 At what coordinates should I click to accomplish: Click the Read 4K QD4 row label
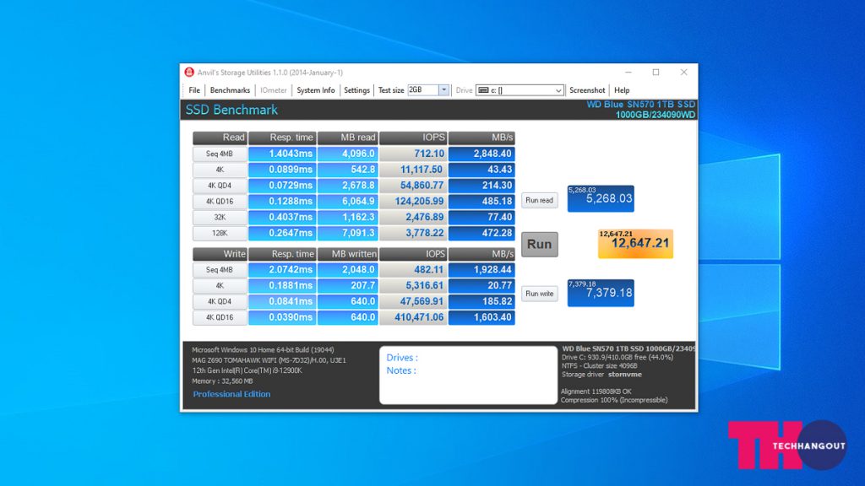click(x=220, y=186)
